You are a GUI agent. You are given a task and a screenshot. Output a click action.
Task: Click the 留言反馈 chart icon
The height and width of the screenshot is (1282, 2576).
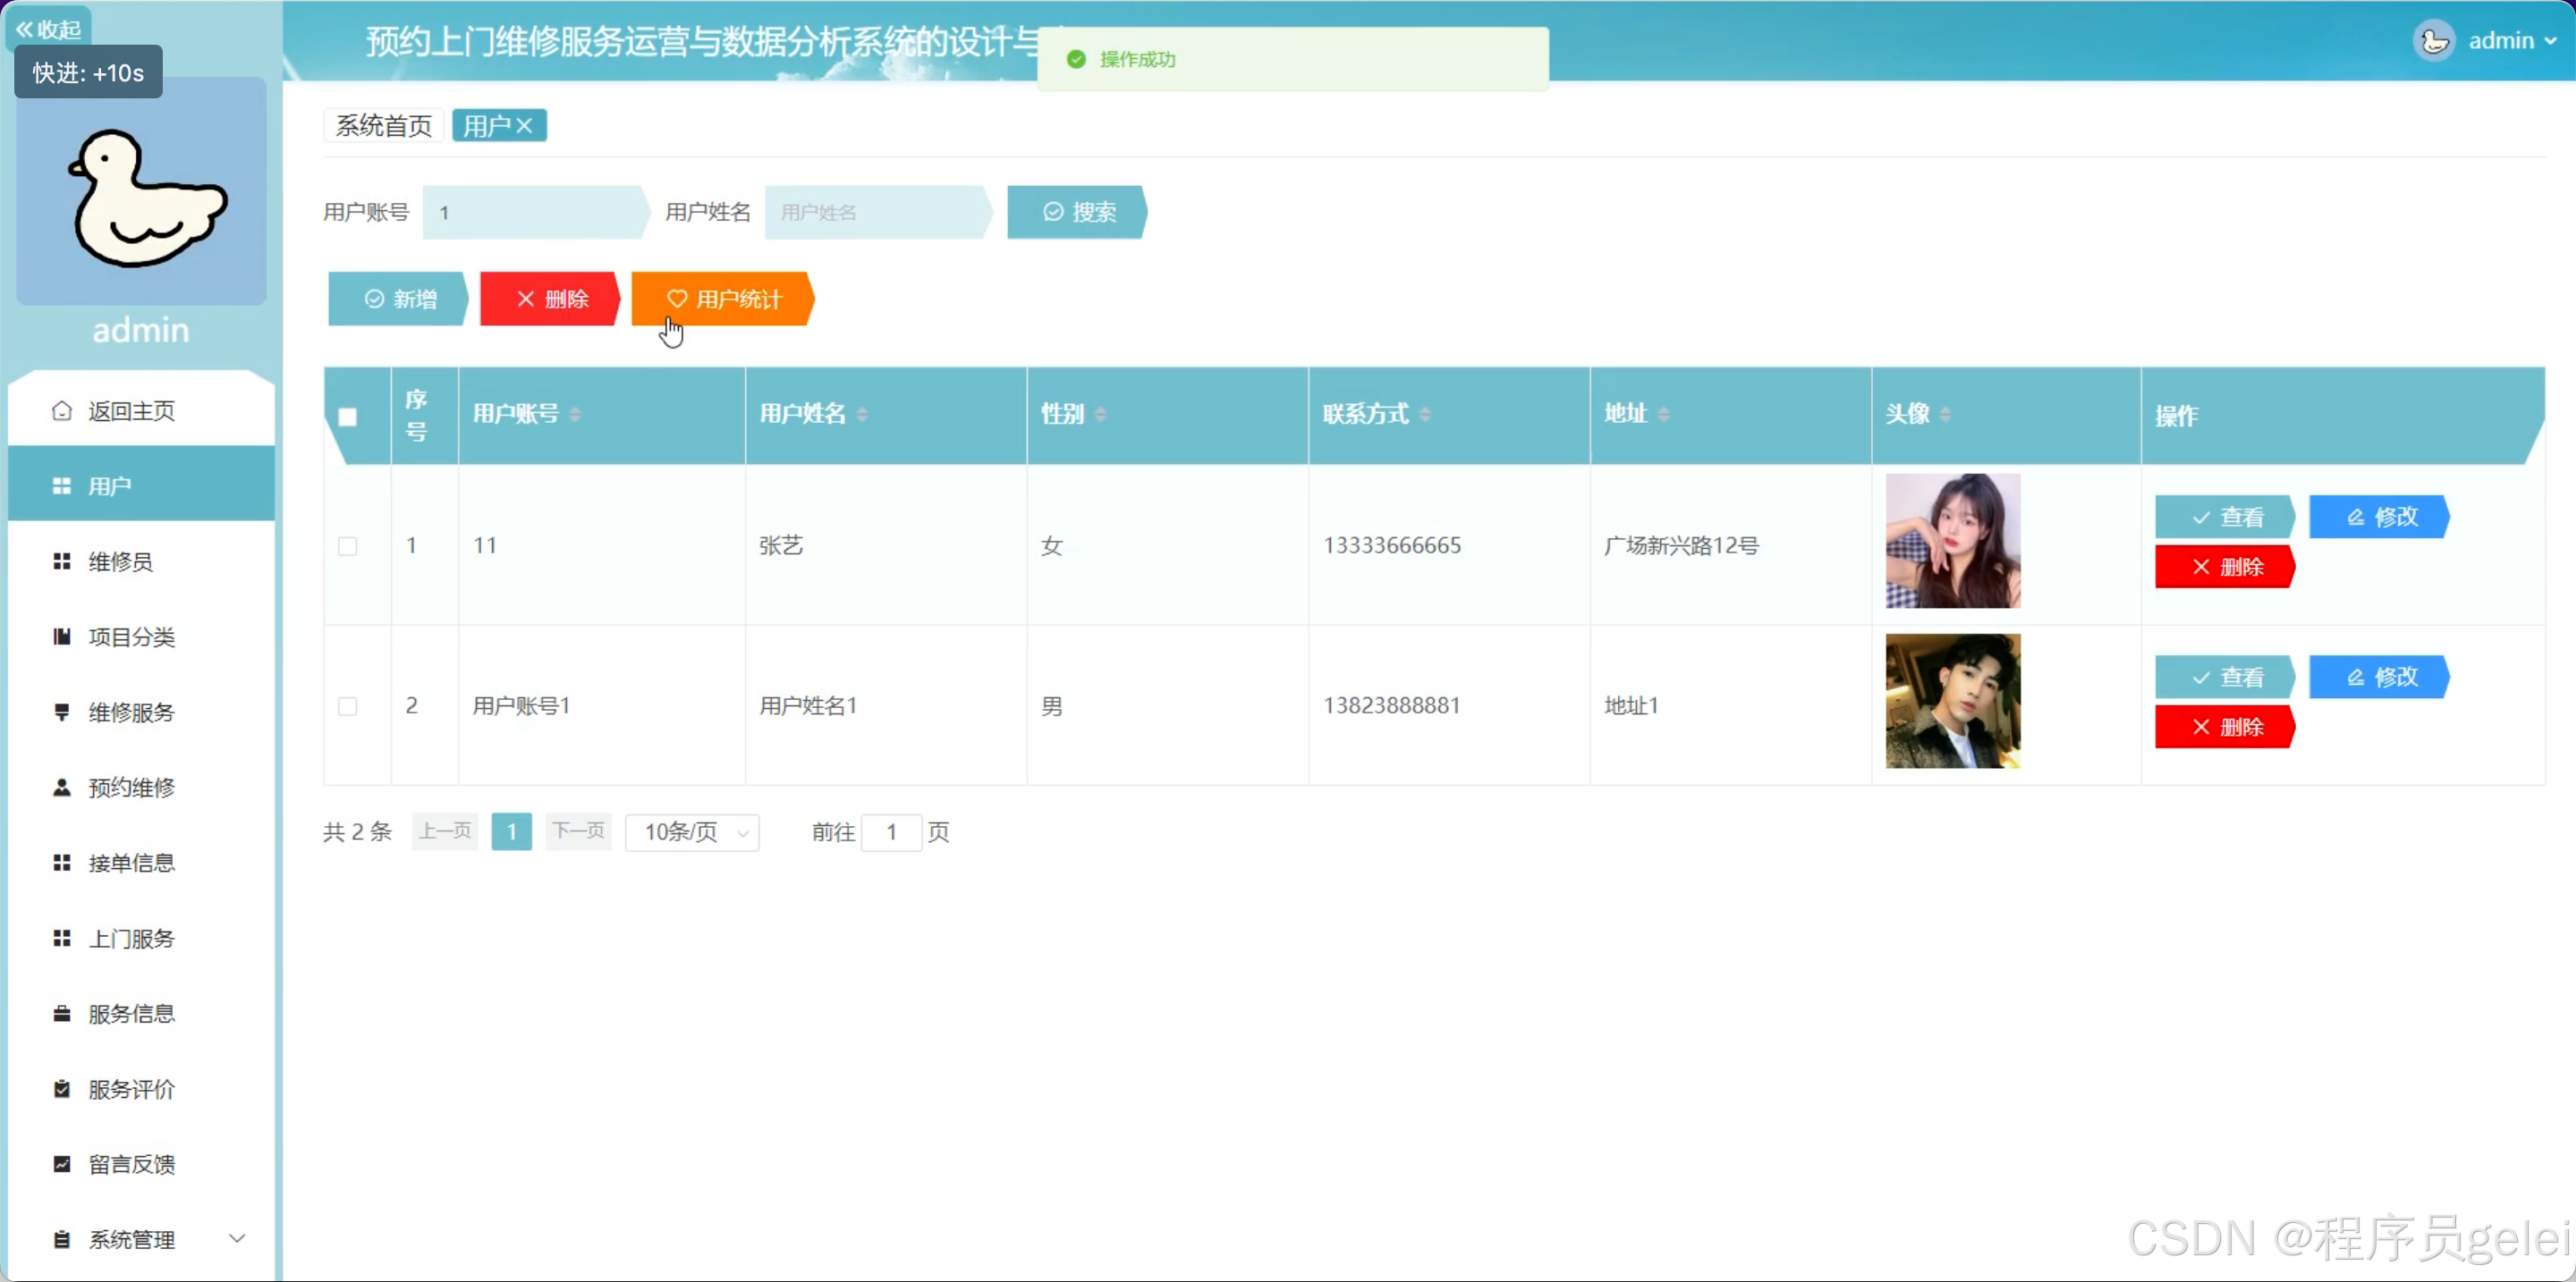pyautogui.click(x=62, y=1164)
